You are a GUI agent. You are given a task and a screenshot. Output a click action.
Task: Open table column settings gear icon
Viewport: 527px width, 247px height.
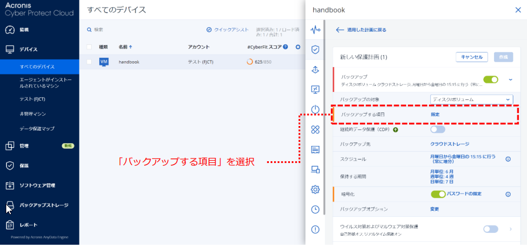pos(297,47)
